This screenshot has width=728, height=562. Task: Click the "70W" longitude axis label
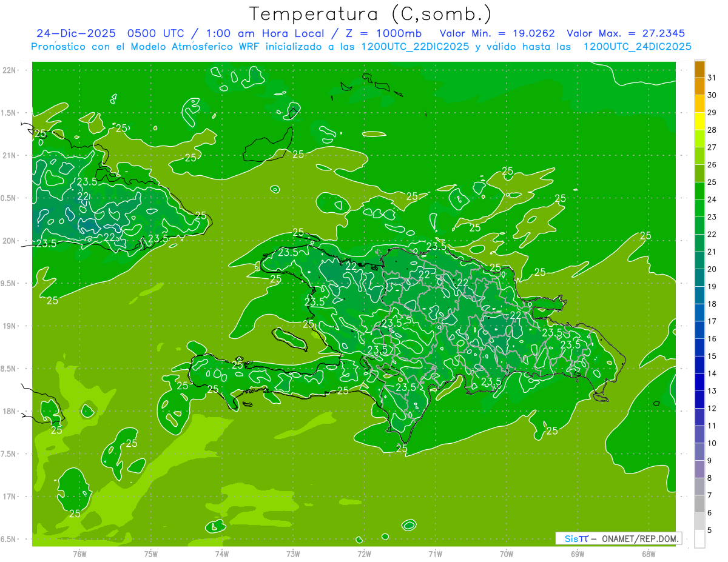point(507,554)
